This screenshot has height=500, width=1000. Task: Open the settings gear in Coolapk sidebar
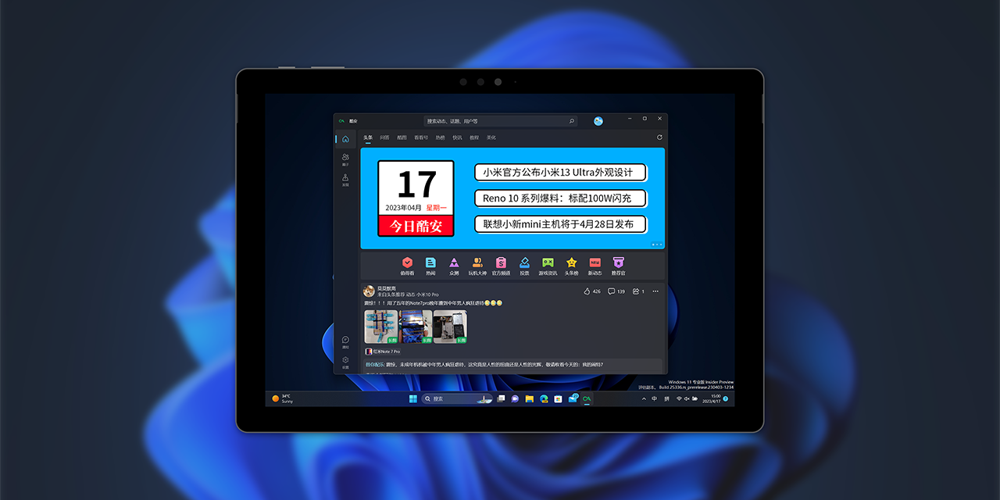pos(345,361)
